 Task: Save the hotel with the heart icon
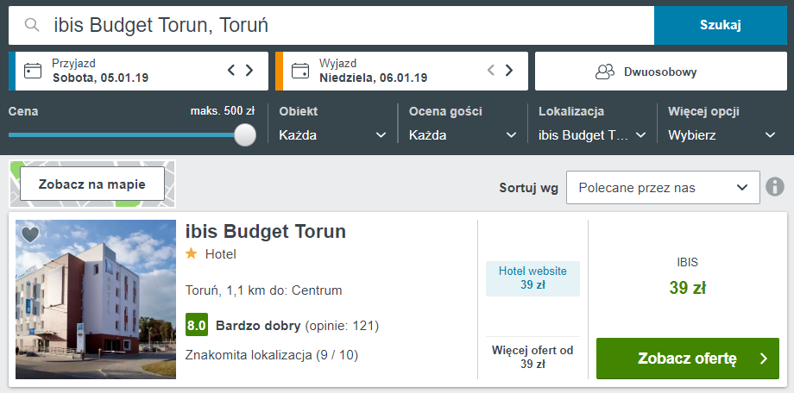click(30, 234)
